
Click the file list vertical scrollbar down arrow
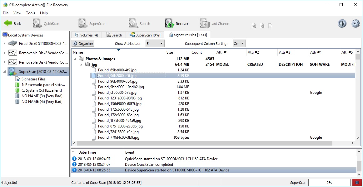click(358, 138)
